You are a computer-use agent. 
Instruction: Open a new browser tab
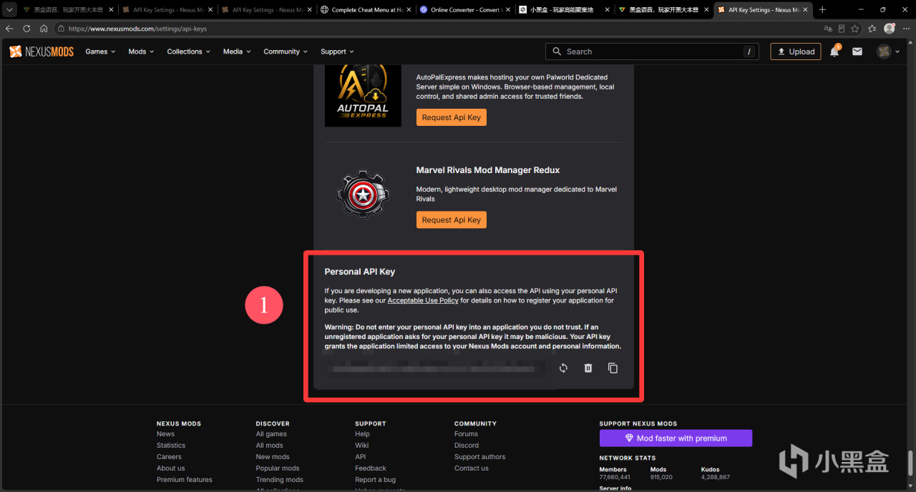point(822,10)
